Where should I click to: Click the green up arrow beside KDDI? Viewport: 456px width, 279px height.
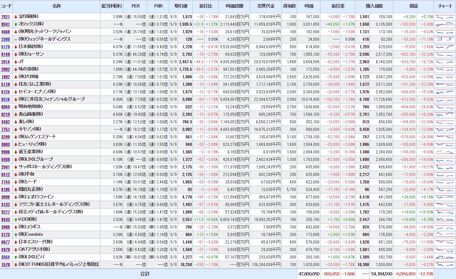[16, 219]
